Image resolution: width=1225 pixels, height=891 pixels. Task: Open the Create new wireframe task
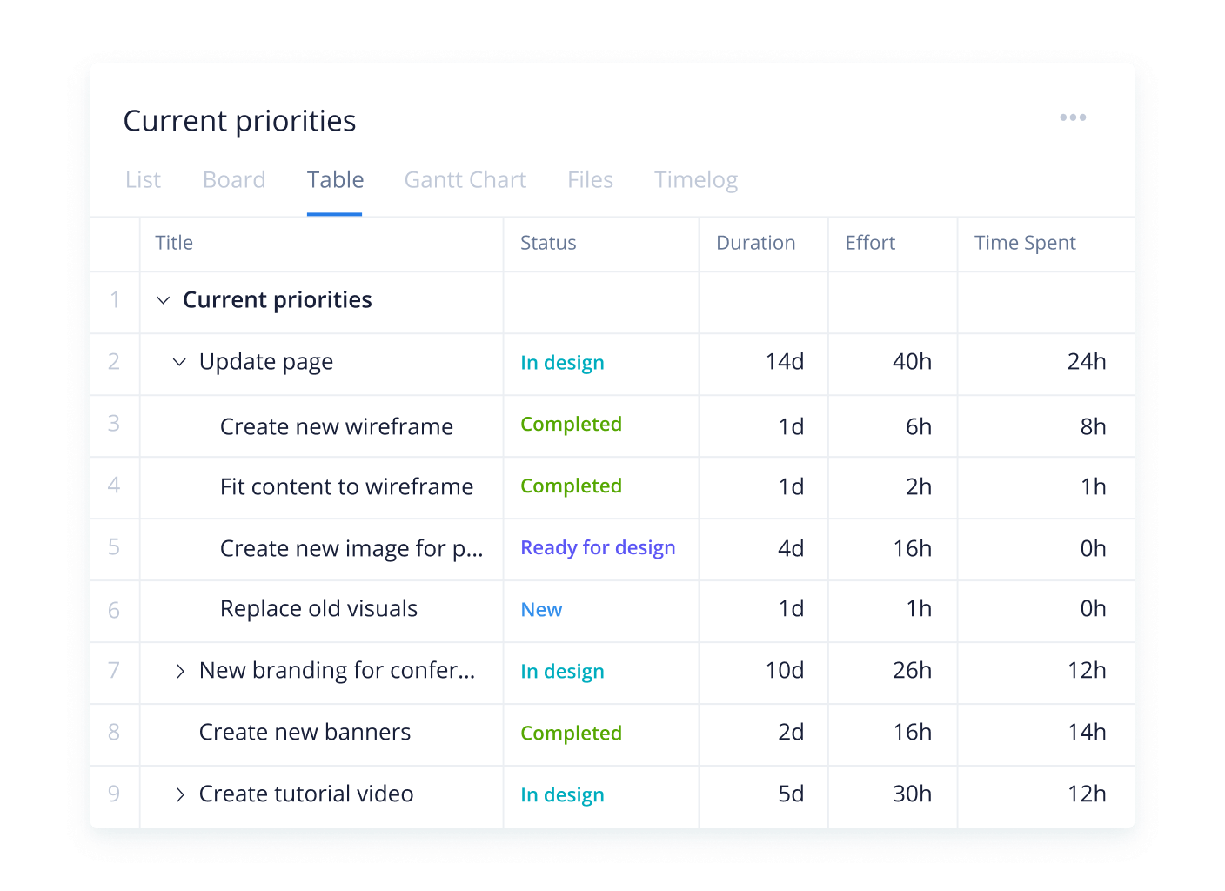coord(337,426)
